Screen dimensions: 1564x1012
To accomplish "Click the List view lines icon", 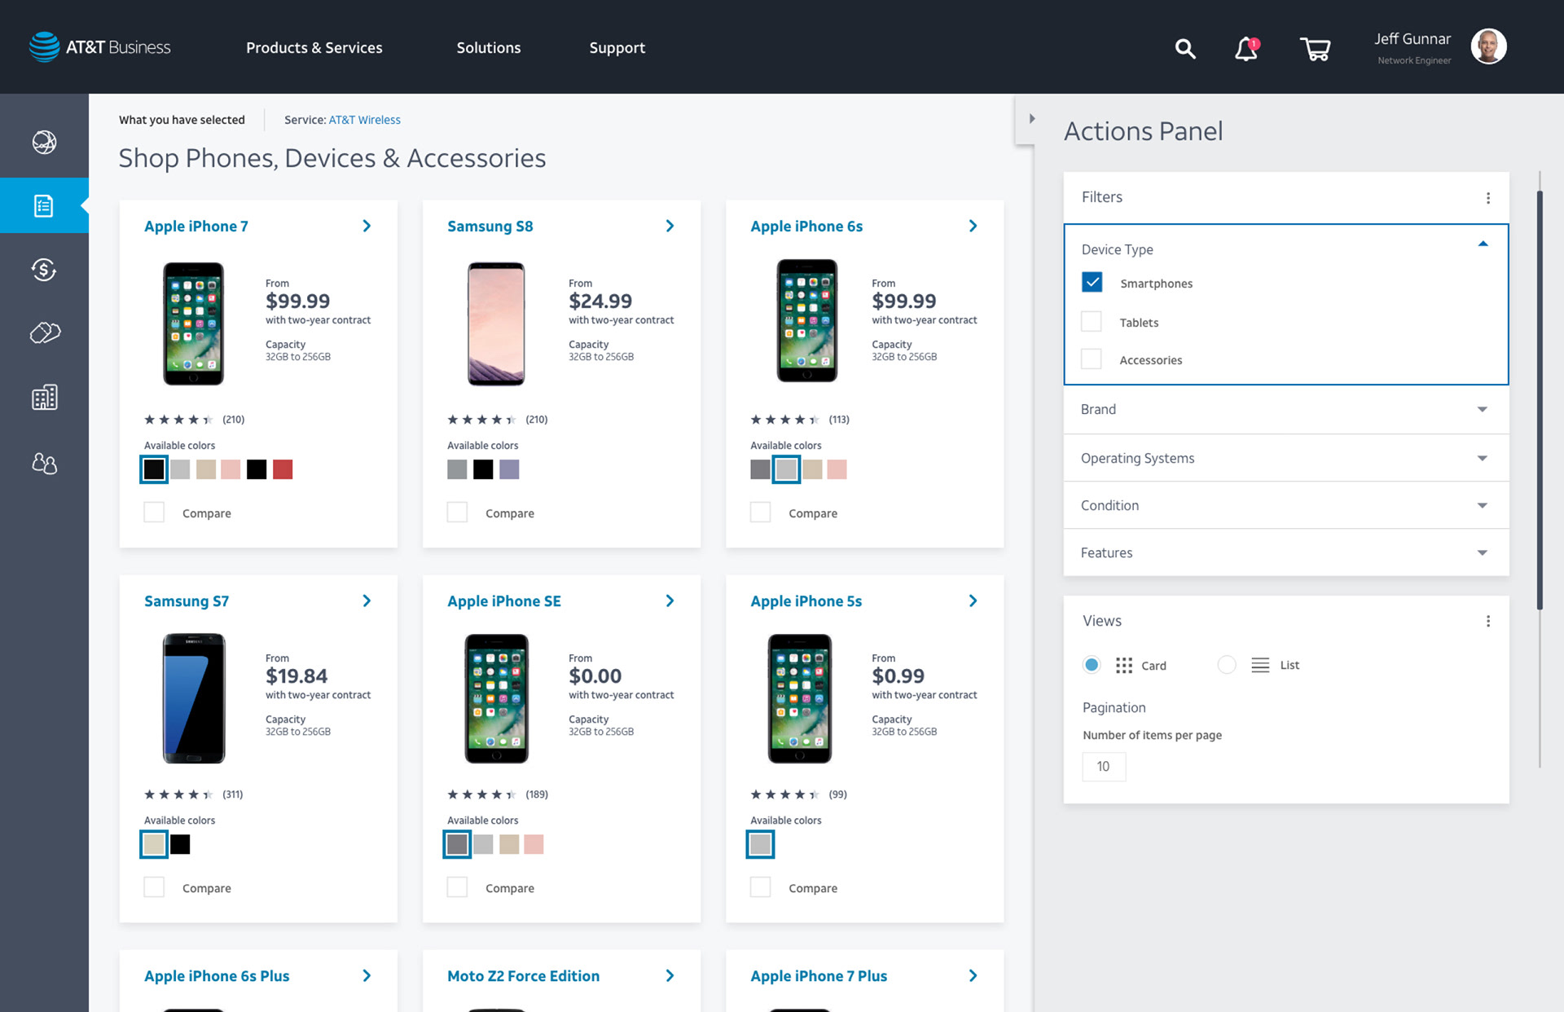I will pyautogui.click(x=1260, y=665).
